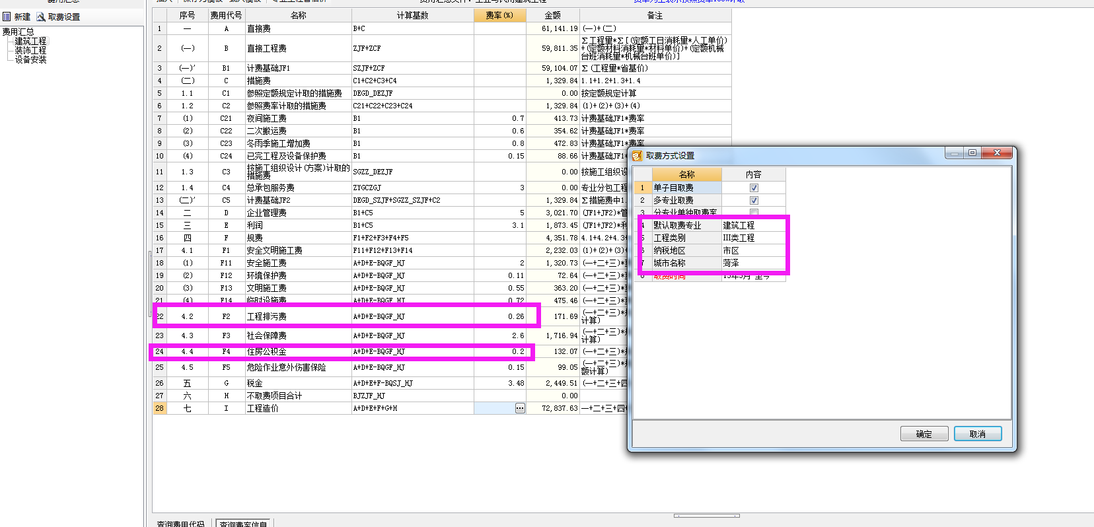The width and height of the screenshot is (1094, 527).
Task: Maximize the 取费方式设置 dialog
Action: point(972,153)
